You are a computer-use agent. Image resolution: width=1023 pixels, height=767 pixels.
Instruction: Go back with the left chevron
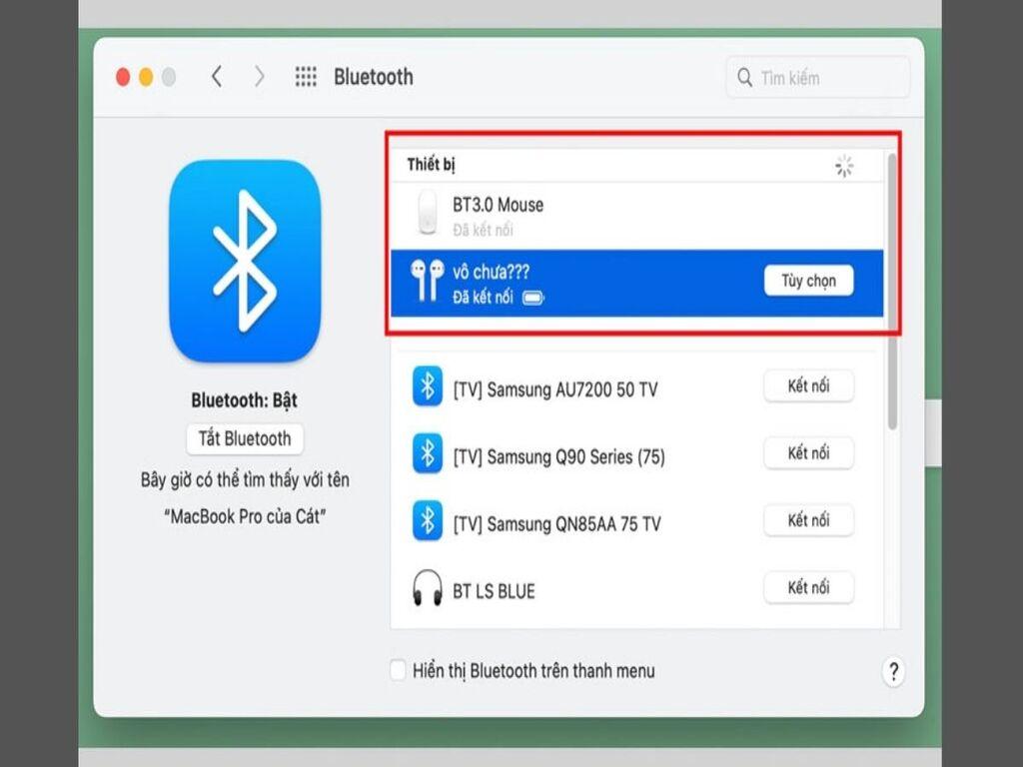[217, 77]
